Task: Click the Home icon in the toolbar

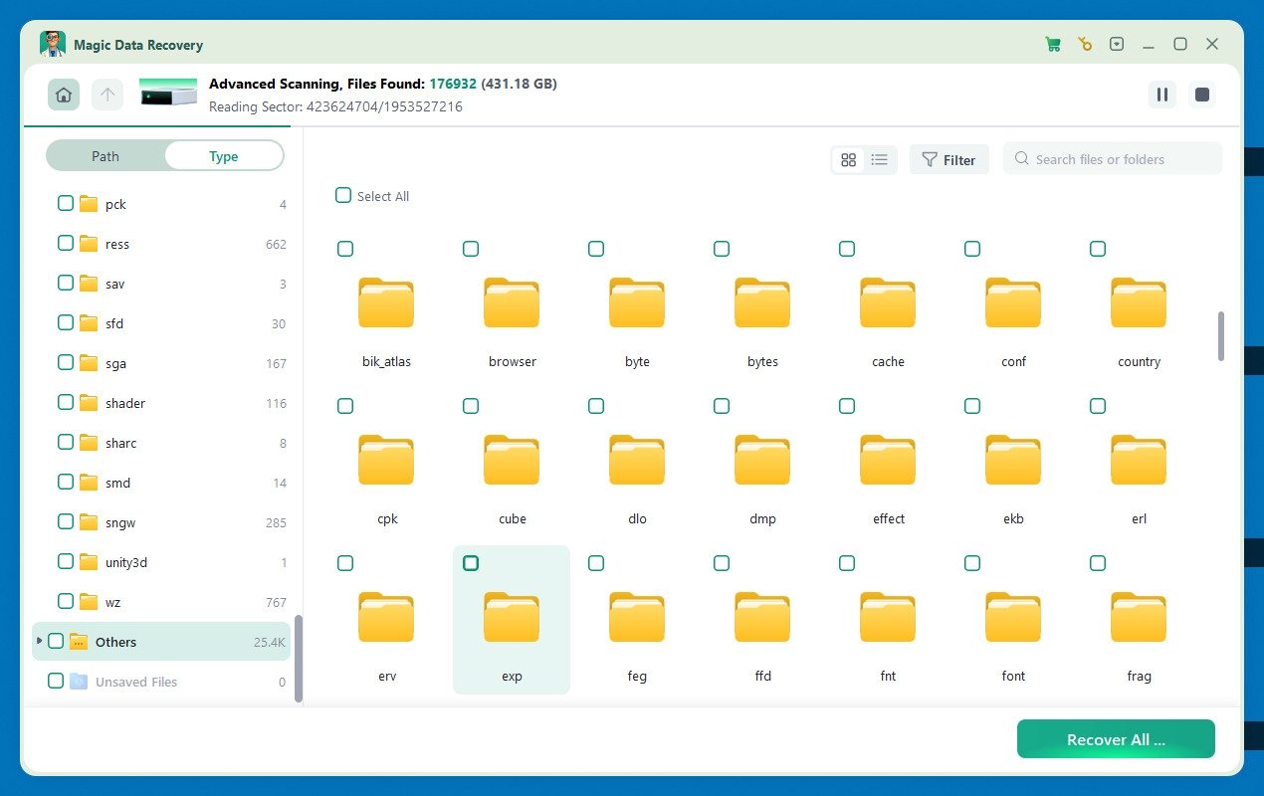Action: [64, 95]
